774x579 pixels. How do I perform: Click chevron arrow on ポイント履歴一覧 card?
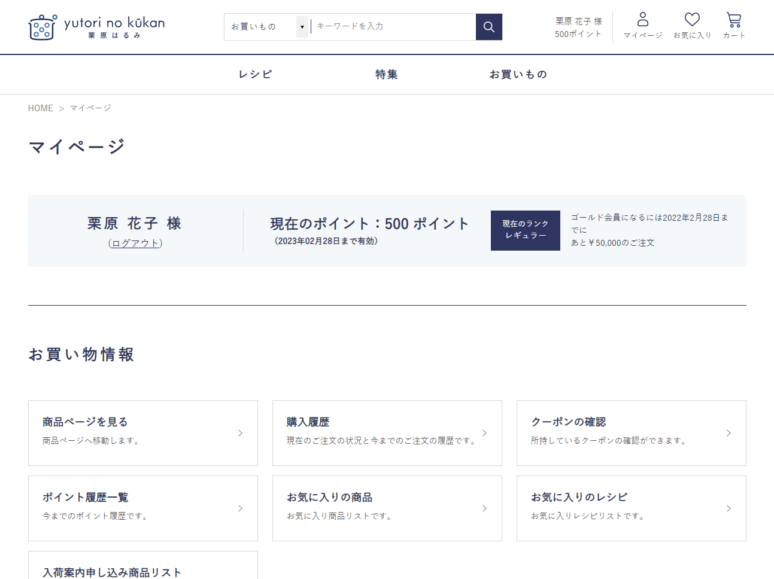tap(241, 508)
